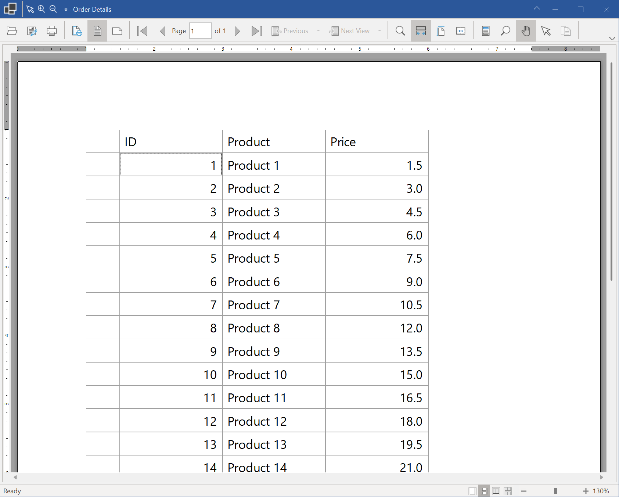Click the magnifier Zoom icon in toolbar
Viewport: 619px width, 497px height.
400,31
